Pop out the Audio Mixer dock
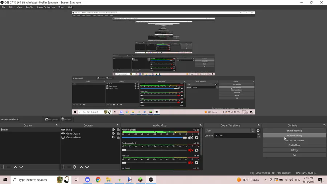The width and height of the screenshot is (327, 184). pos(201,125)
